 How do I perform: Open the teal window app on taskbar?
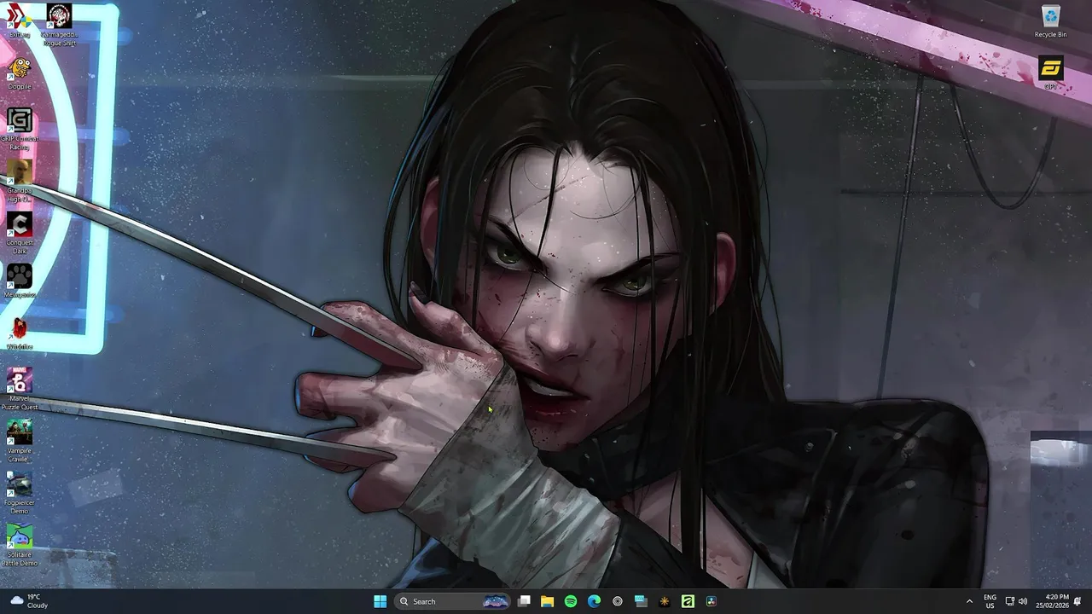coord(641,601)
